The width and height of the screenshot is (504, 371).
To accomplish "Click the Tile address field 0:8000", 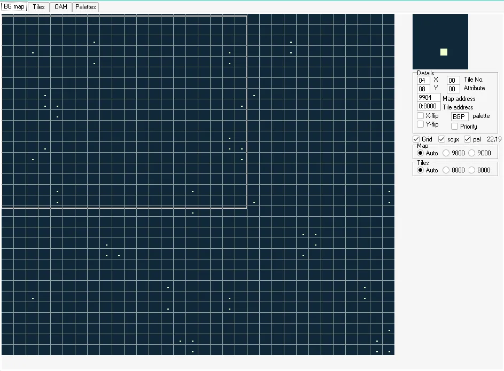I will pyautogui.click(x=429, y=106).
